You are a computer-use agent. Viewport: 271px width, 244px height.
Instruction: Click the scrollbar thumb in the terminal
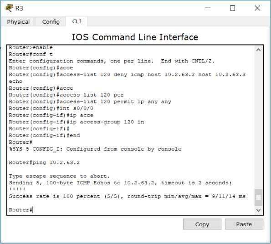[258, 197]
